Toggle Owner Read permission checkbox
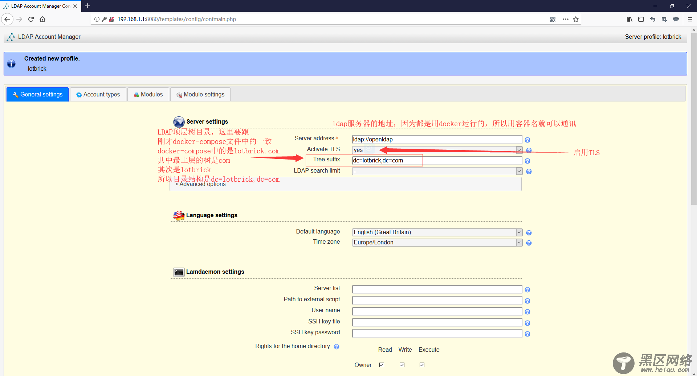Image resolution: width=697 pixels, height=376 pixels. pos(382,365)
